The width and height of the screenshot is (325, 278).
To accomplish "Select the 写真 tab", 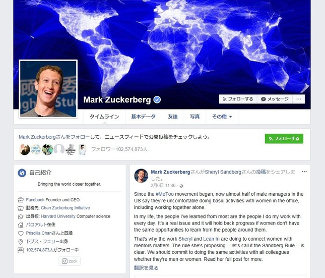I will point(195,117).
